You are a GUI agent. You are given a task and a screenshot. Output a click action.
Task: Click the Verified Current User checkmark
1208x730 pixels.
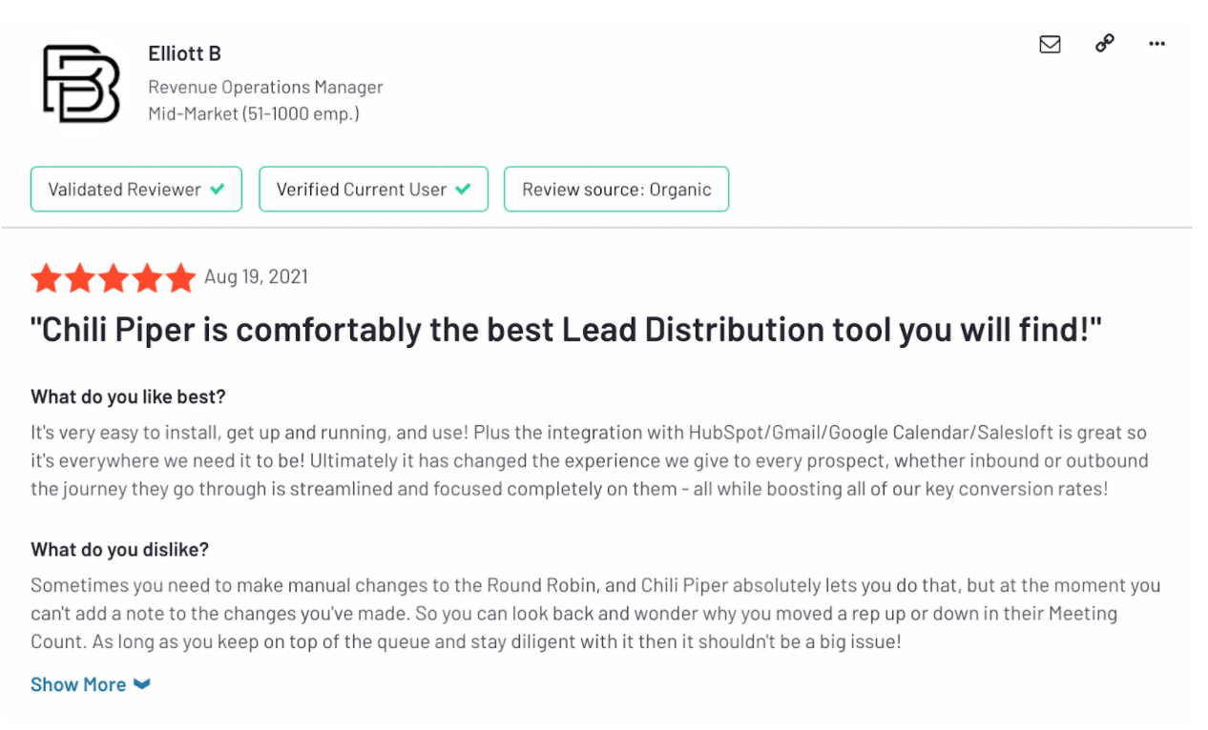coord(463,189)
